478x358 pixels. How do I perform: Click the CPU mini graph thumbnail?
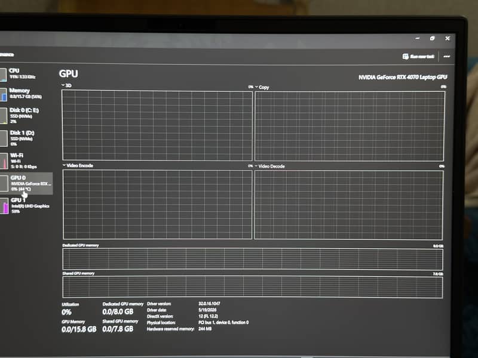[x=4, y=75]
